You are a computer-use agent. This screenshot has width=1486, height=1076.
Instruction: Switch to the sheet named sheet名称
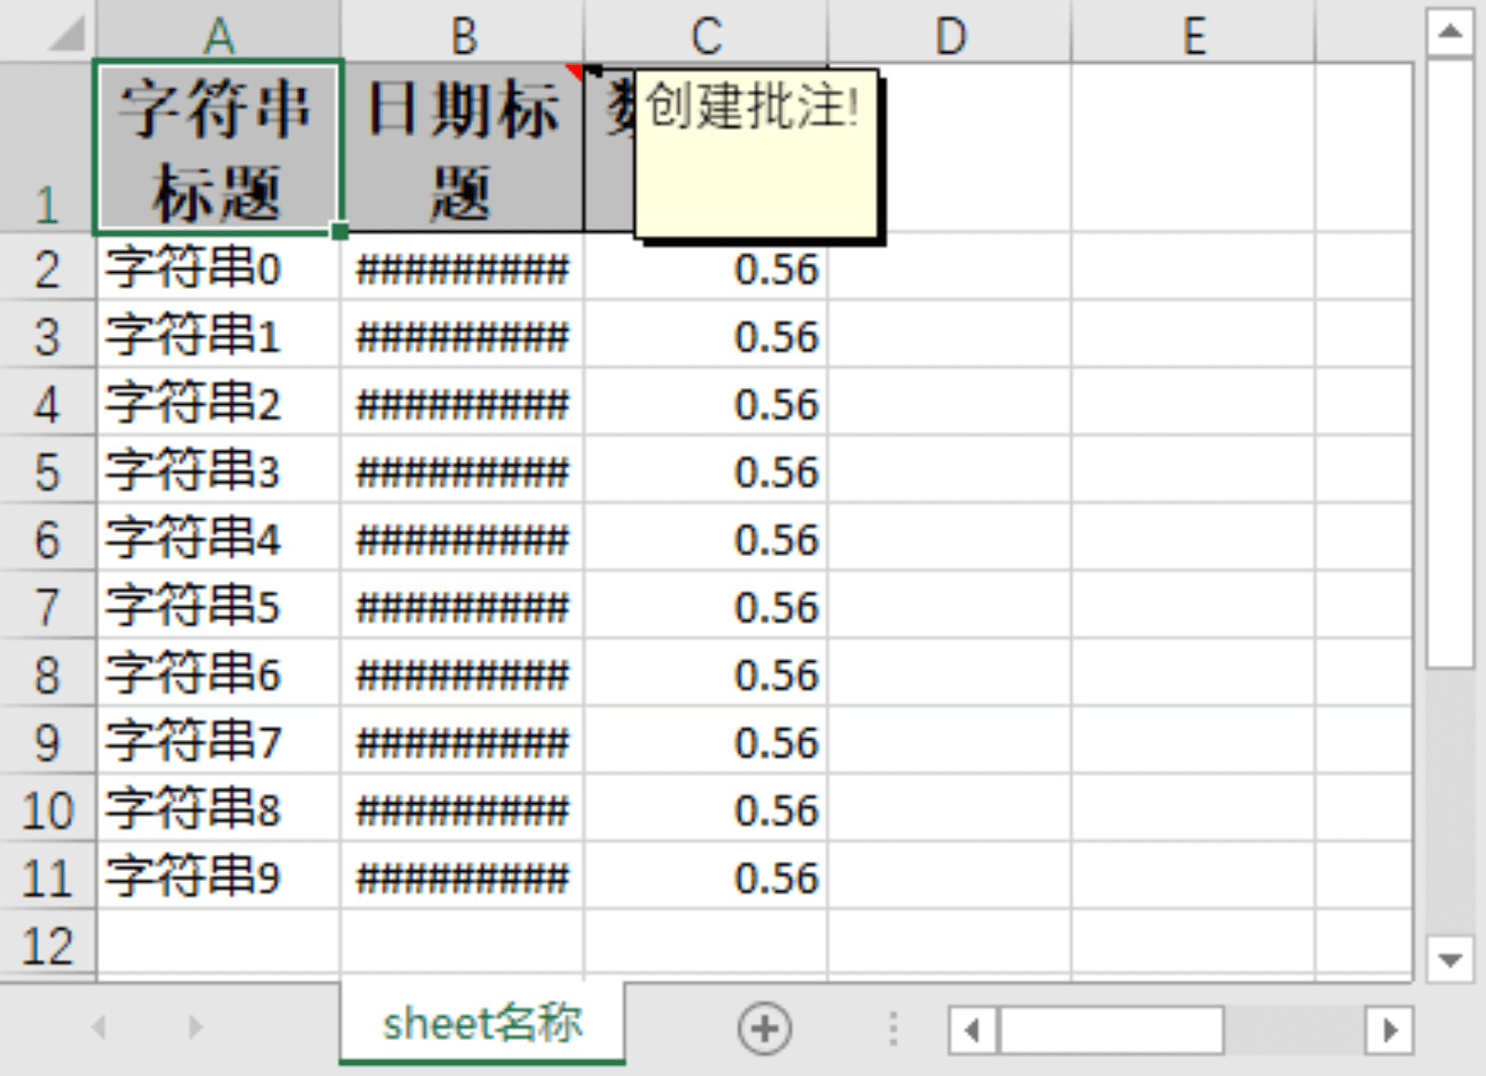pos(483,1024)
